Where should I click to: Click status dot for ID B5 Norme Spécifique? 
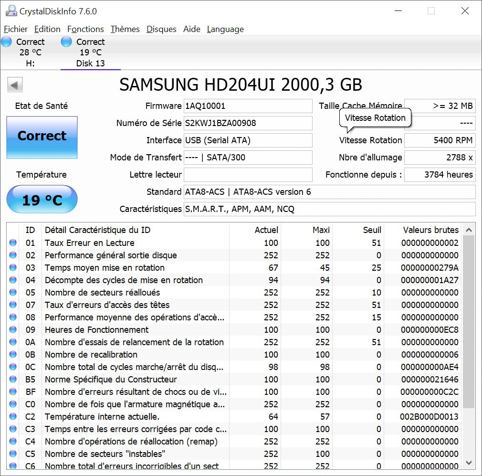pyautogui.click(x=13, y=379)
